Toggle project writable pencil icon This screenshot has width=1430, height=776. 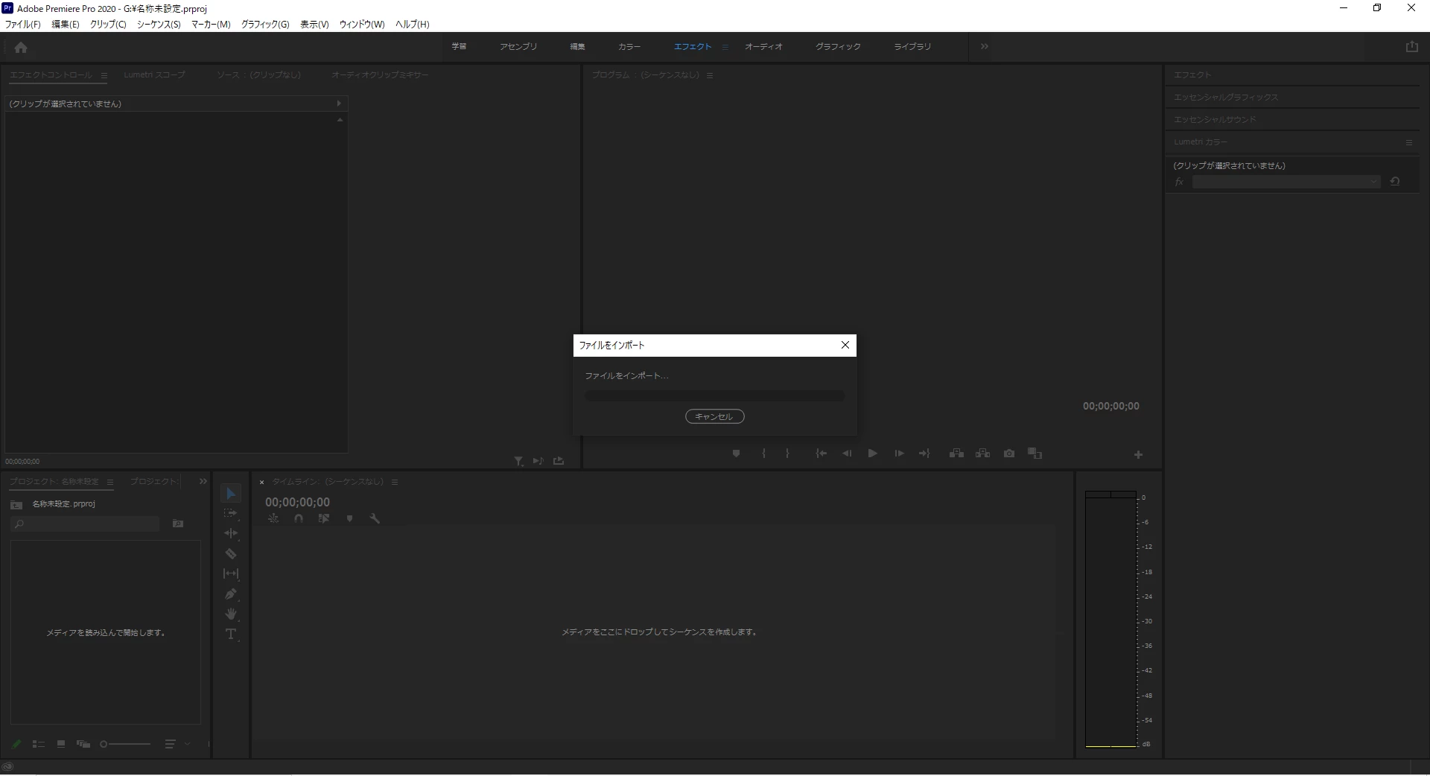click(x=16, y=744)
